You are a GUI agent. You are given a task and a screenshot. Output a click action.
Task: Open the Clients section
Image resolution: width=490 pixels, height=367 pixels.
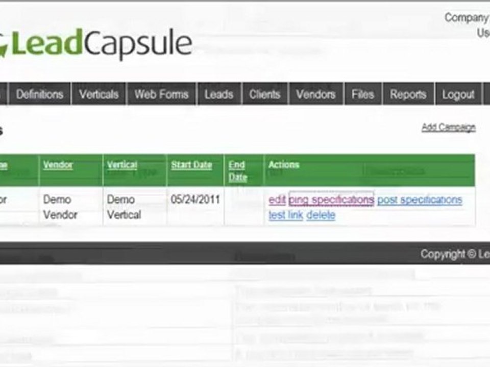265,94
